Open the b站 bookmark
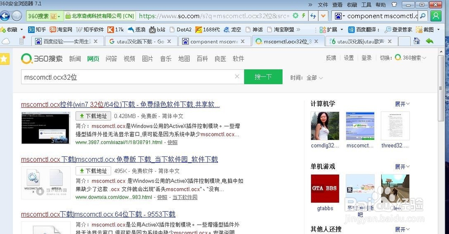This screenshot has height=234, width=449. pyautogui.click(x=157, y=30)
